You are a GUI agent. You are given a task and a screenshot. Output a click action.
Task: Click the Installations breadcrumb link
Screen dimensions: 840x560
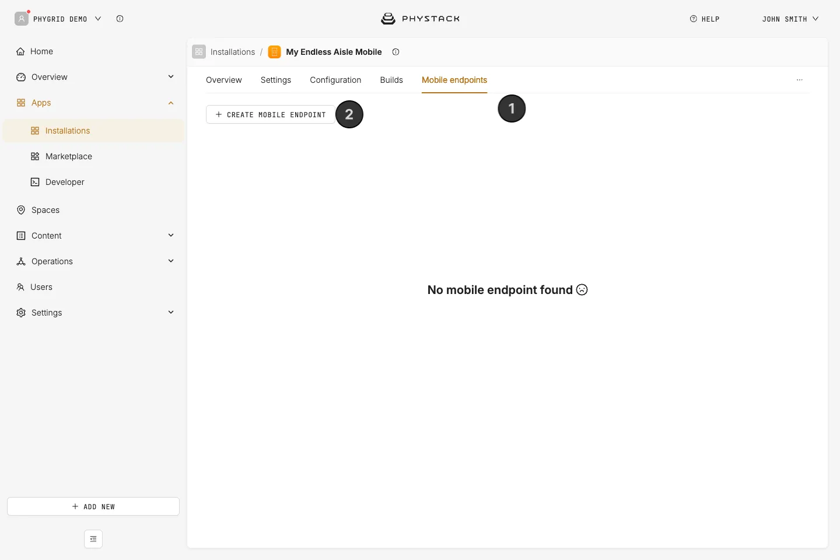[233, 52]
